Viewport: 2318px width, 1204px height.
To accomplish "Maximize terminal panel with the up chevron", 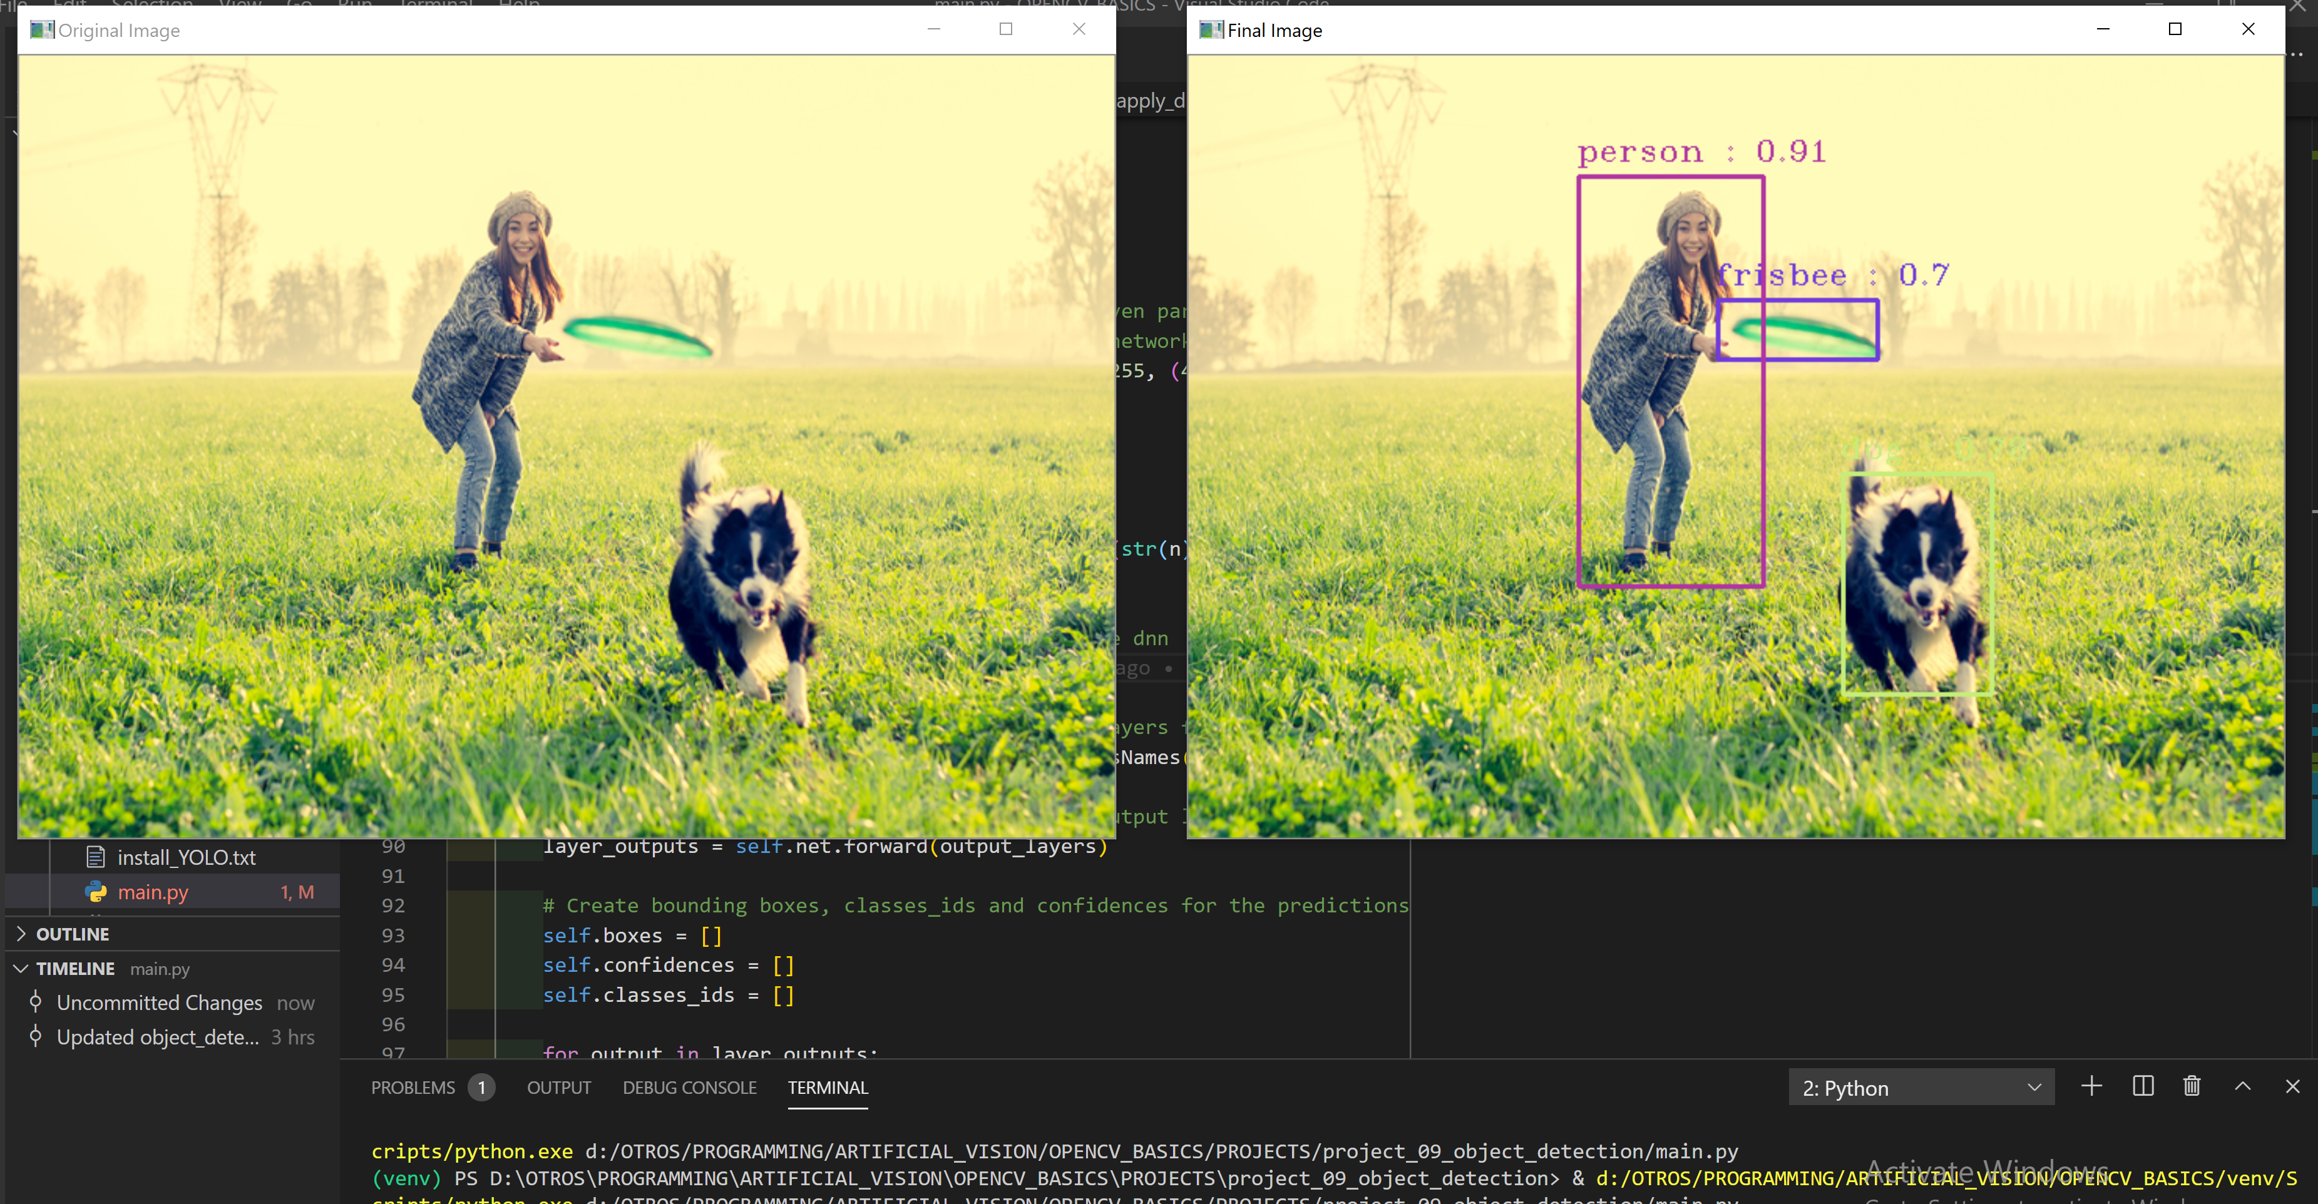I will click(x=2242, y=1087).
